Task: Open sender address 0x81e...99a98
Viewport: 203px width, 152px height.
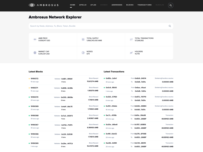Action: (x=140, y=115)
